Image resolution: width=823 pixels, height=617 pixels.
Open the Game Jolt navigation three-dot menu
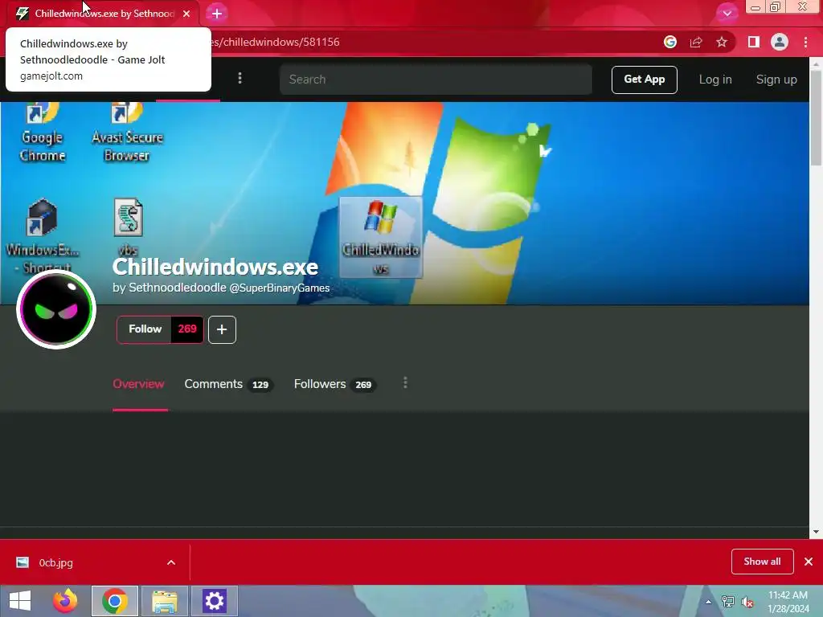[x=240, y=78]
